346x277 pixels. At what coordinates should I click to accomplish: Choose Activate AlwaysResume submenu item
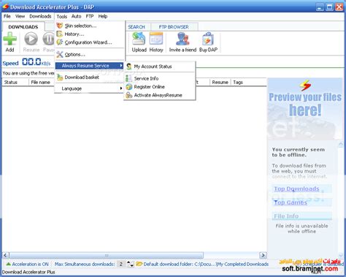(160, 95)
